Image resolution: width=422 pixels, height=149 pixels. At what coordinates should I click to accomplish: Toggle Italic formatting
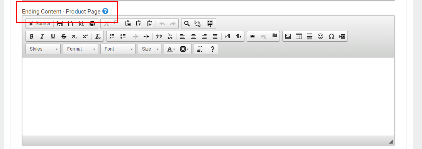coord(42,36)
